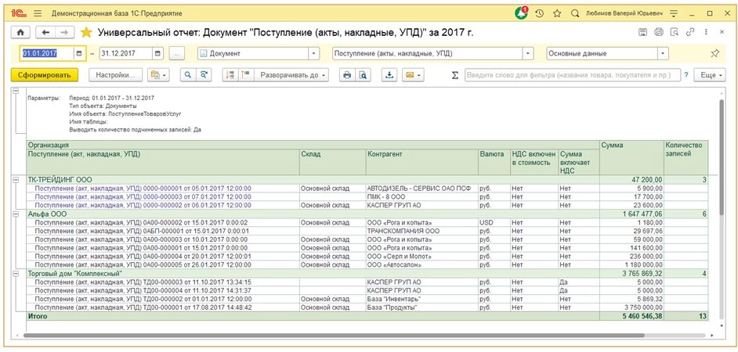Image resolution: width=738 pixels, height=352 pixels.
Task: Save report to file download icon
Action: (389, 75)
